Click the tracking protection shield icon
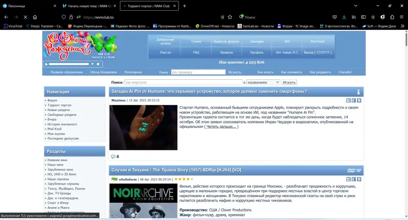The image size is (408, 220). point(64,17)
